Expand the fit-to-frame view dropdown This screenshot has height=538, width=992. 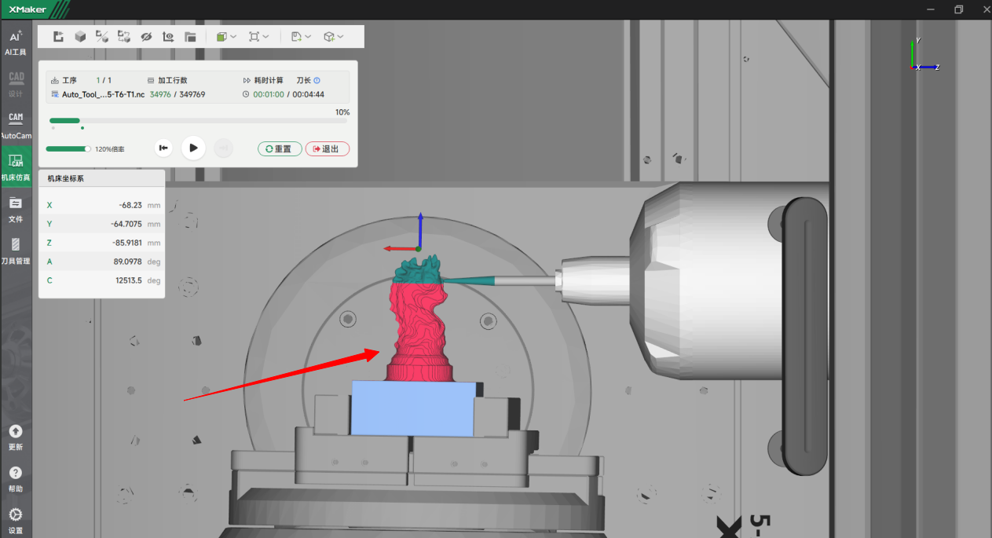tap(258, 37)
